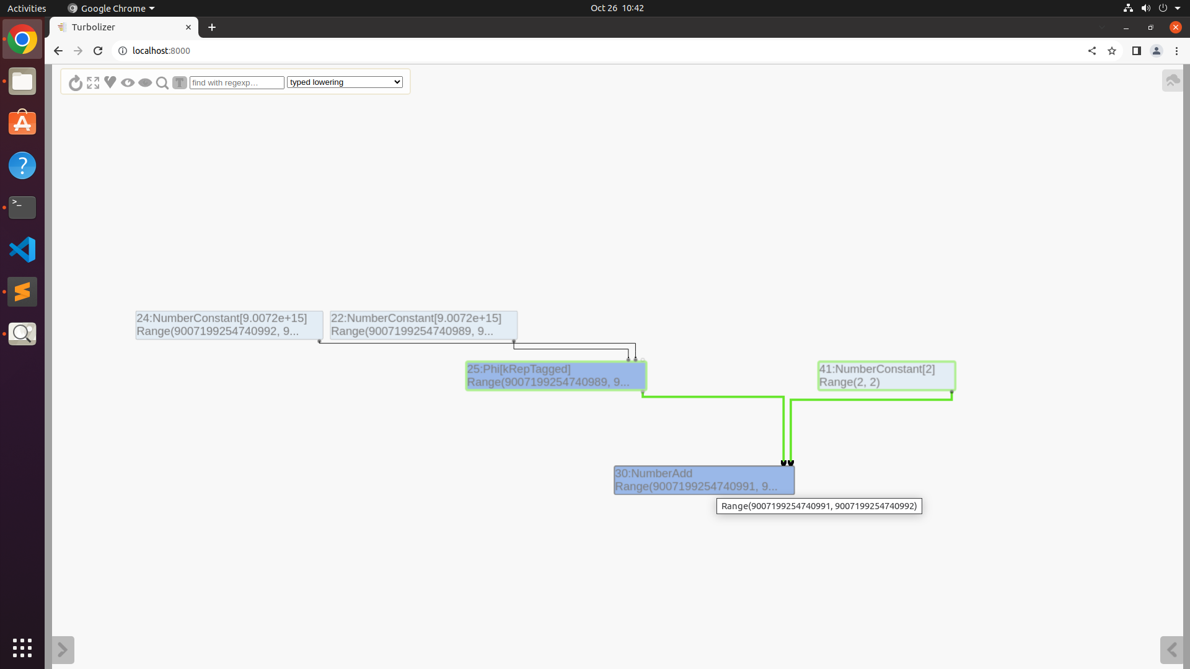Select node 22:NumberConstant
The height and width of the screenshot is (669, 1190).
tap(424, 325)
